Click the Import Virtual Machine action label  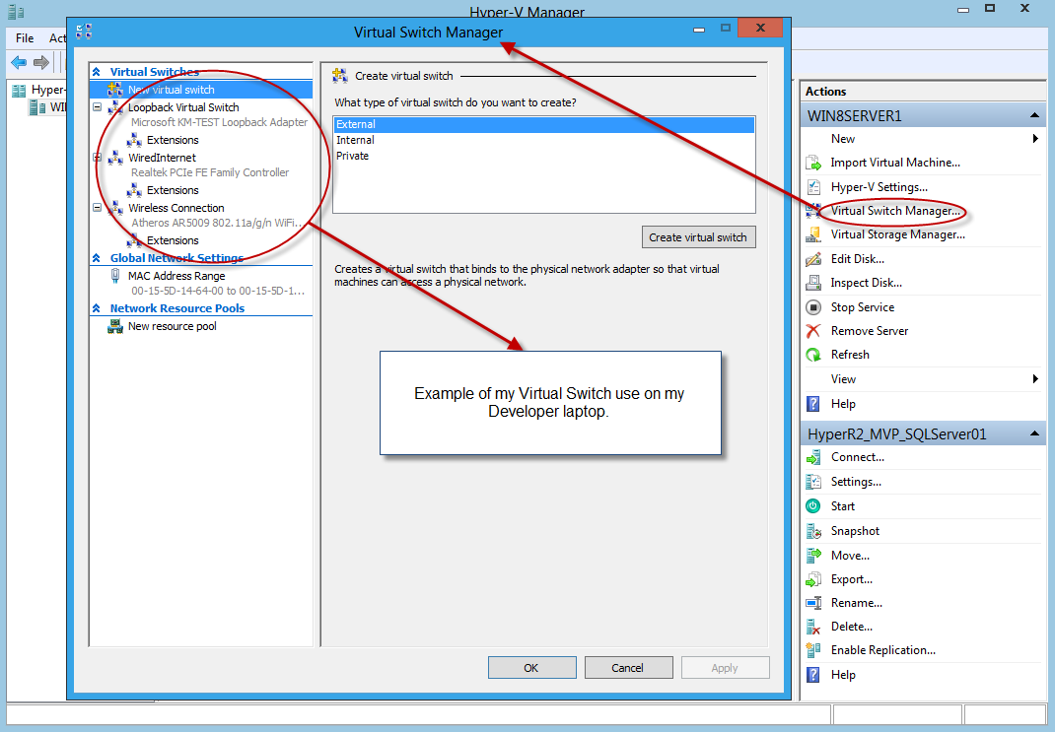tap(895, 163)
